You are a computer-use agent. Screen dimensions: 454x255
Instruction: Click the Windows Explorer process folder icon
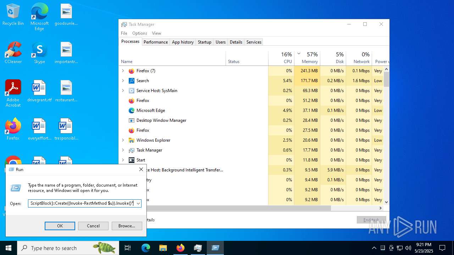pyautogui.click(x=132, y=140)
